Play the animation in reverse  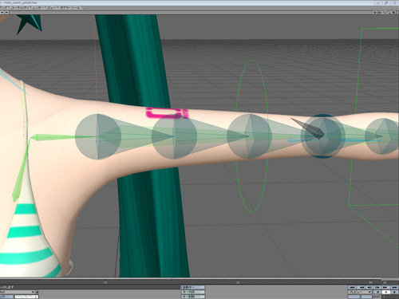377,292
